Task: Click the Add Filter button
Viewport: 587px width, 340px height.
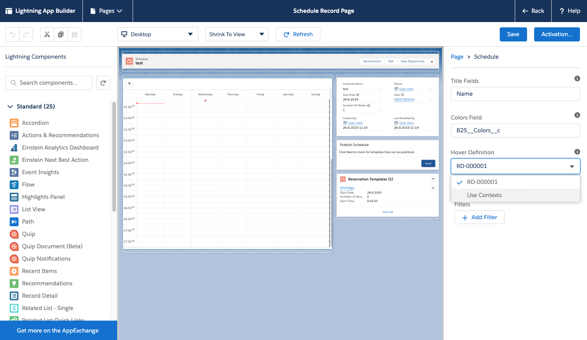Action: point(479,217)
